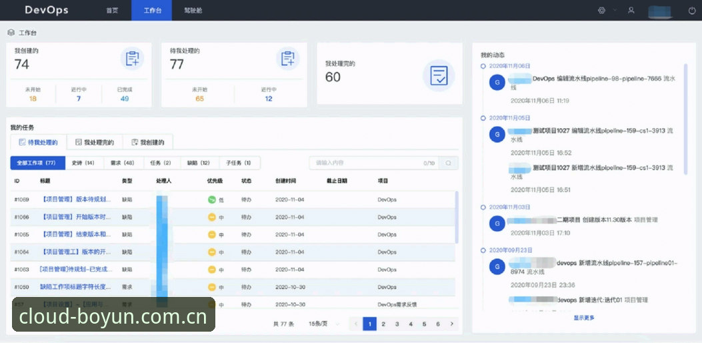
Task: Click medium priority icon in row #1066
Action: click(212, 217)
